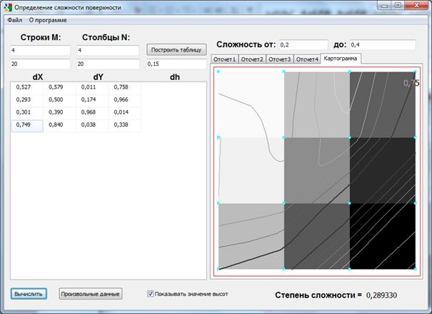
Task: Open the О программе menu
Action: pos(48,20)
